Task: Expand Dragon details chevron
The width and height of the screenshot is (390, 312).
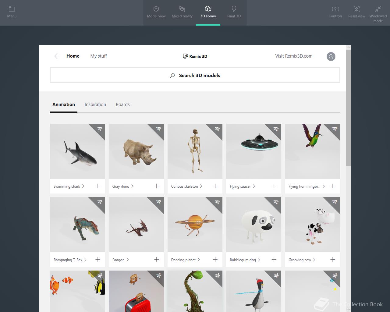Action: 128,260
